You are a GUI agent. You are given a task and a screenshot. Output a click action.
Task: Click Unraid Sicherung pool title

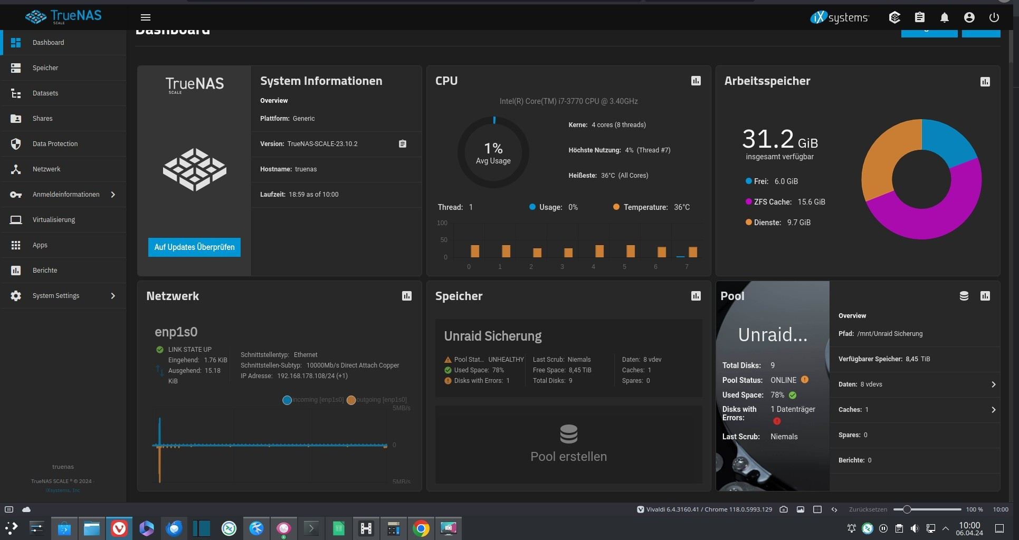(x=493, y=336)
